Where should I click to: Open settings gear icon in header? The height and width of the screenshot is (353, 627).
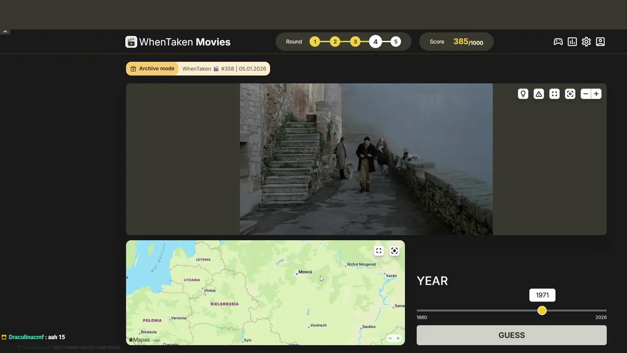(586, 42)
